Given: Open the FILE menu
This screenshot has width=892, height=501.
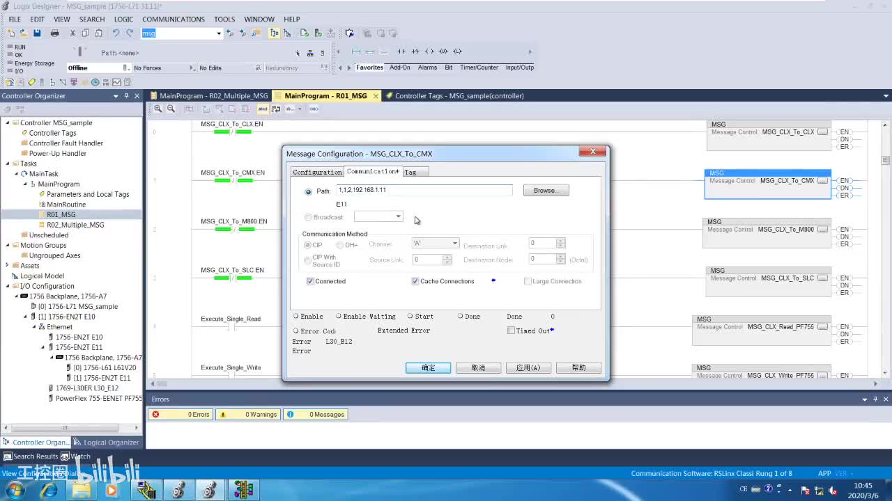Looking at the screenshot, I should point(15,19).
